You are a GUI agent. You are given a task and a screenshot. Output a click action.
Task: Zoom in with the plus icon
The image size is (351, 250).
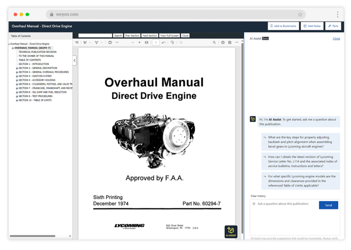click(140, 42)
